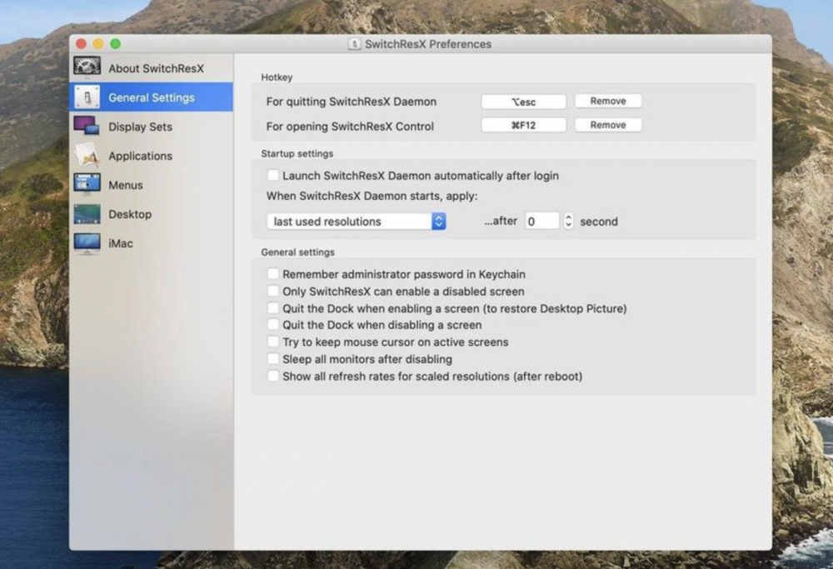The height and width of the screenshot is (569, 833).
Task: Enable Launch SwitchResX Daemon automatically after login
Action: [273, 175]
